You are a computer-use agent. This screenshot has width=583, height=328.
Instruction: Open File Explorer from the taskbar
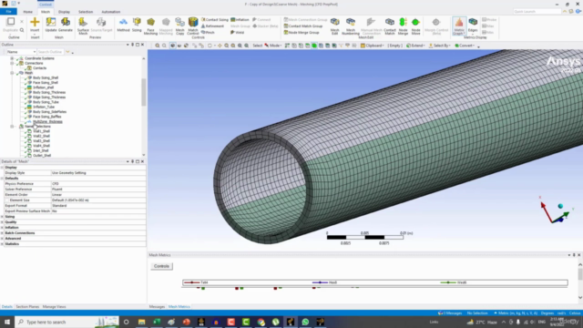point(142,322)
